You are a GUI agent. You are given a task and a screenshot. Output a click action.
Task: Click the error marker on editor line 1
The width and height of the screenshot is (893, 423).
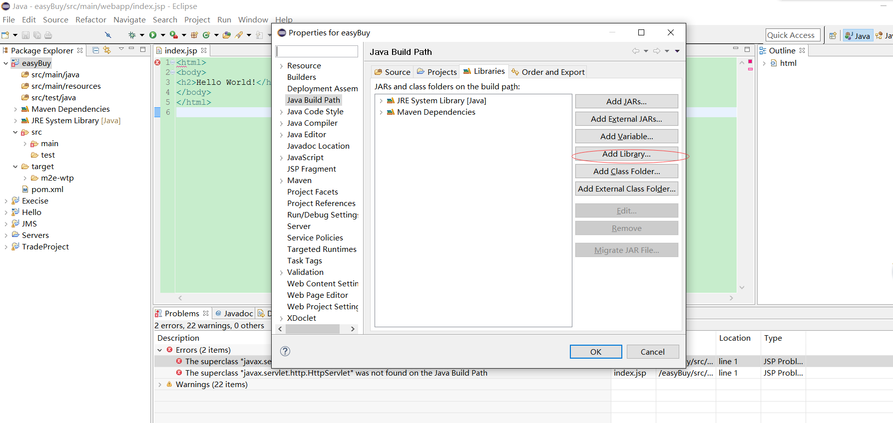point(157,62)
